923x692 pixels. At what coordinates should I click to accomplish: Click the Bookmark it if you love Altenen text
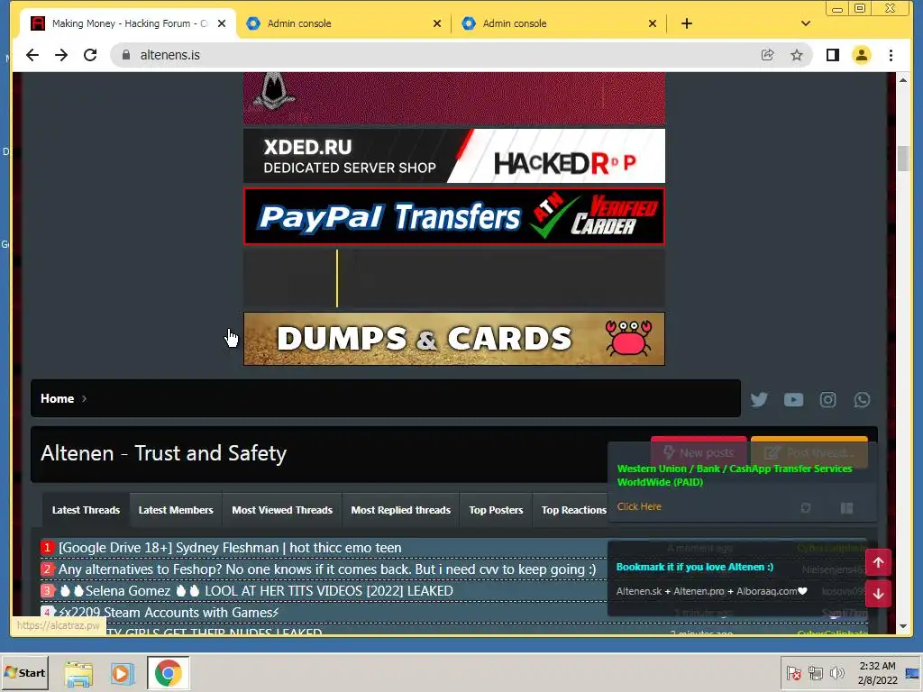(x=695, y=568)
